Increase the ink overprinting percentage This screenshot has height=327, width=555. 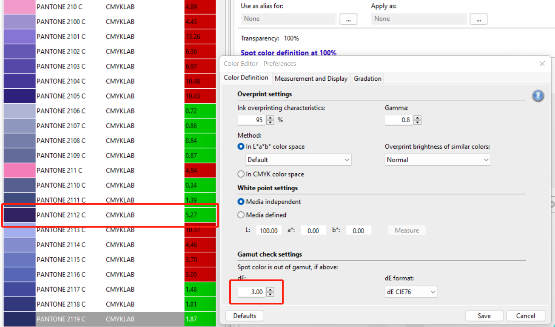(x=270, y=117)
